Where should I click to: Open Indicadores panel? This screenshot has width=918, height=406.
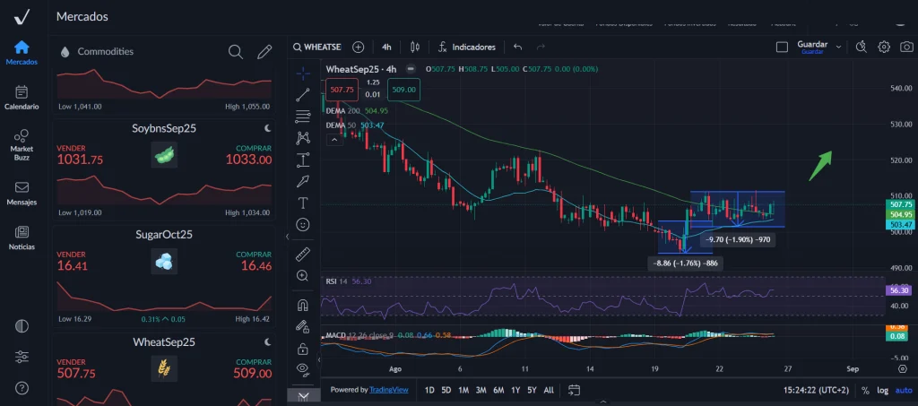pyautogui.click(x=466, y=47)
